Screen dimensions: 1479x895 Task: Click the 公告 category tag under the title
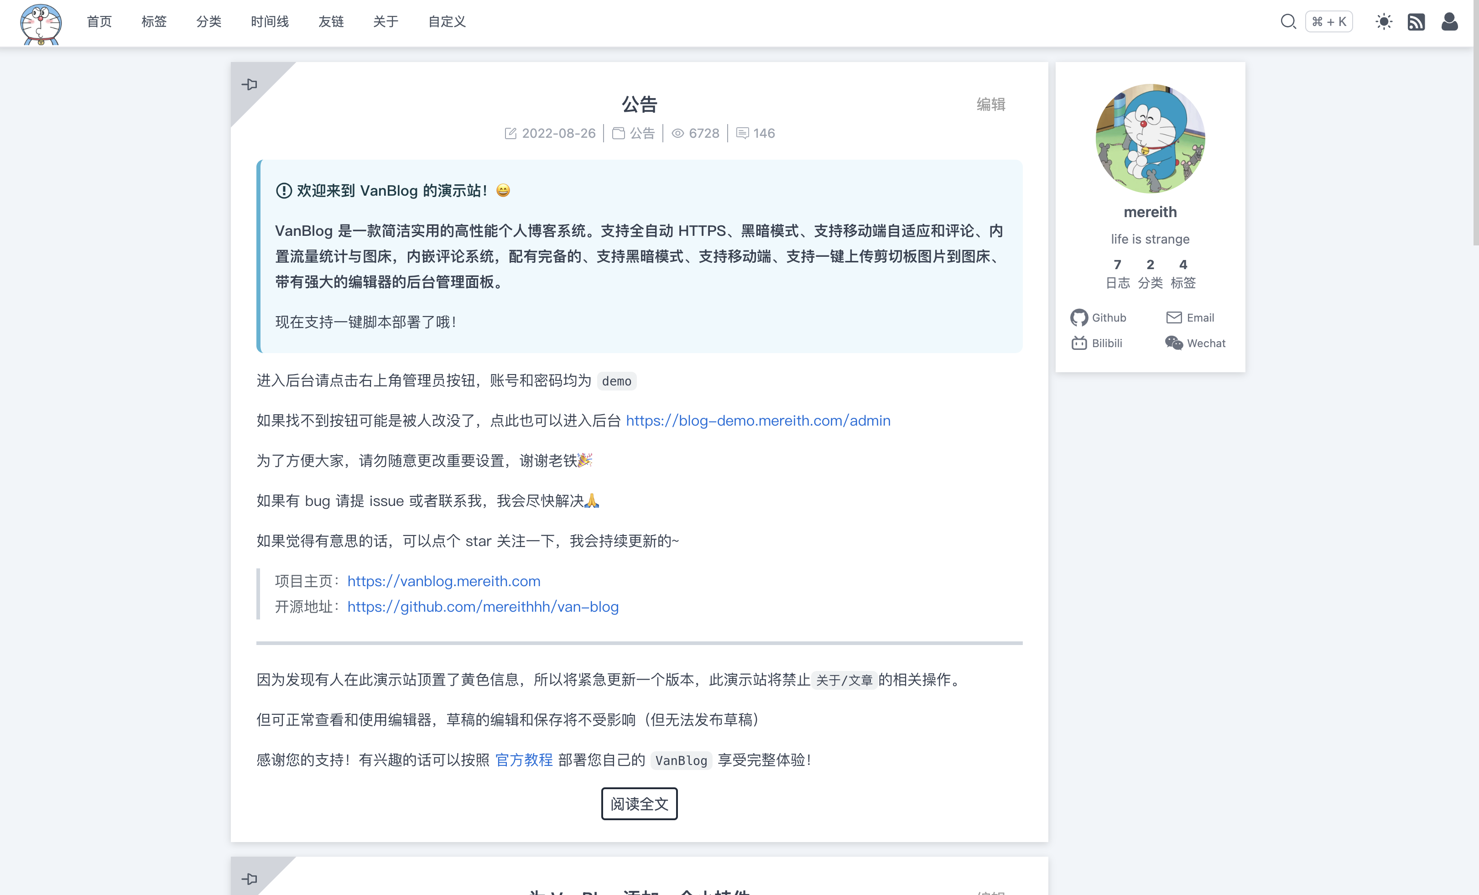click(642, 133)
